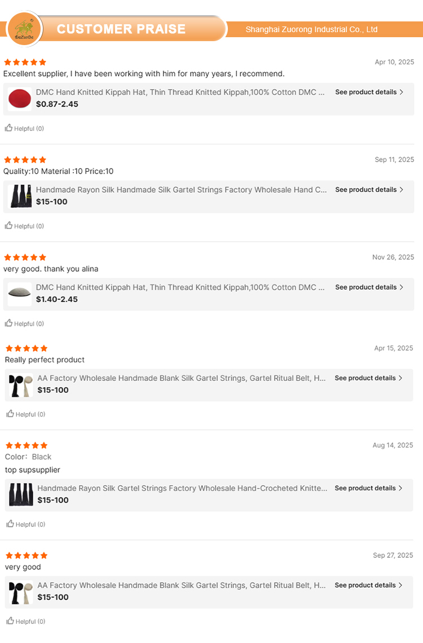This screenshot has width=423, height=643.
Task: Click Shanghai Zuorong Industrial Co., Ltd name
Action: pos(311,29)
